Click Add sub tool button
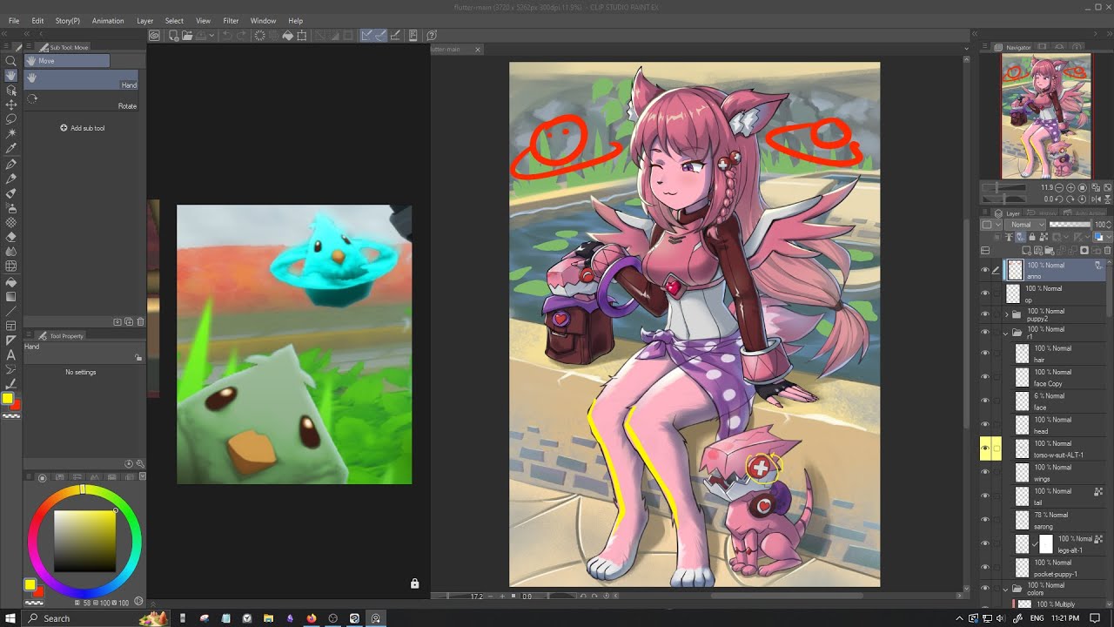 point(83,128)
